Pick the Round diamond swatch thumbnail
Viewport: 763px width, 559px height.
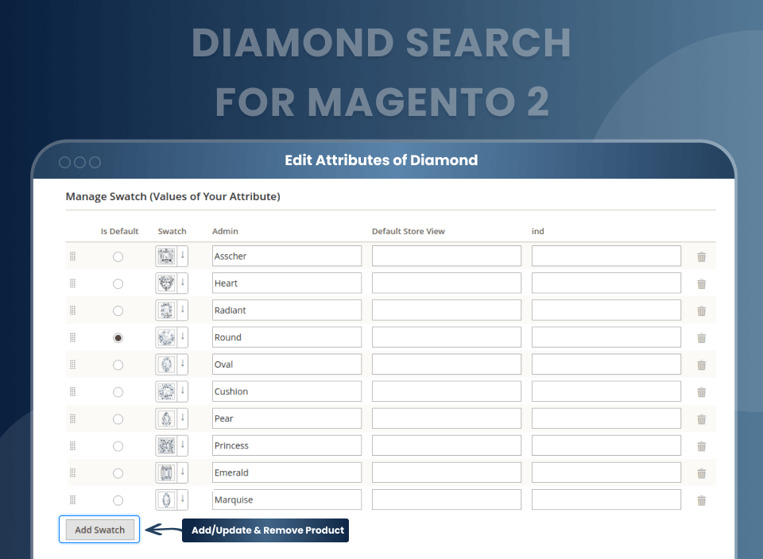pos(166,337)
